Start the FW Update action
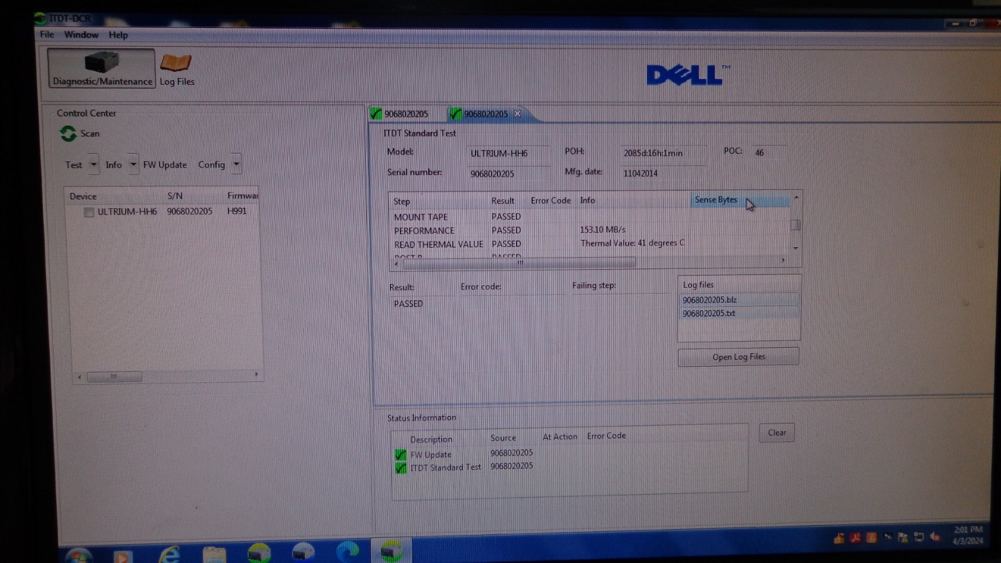 165,165
